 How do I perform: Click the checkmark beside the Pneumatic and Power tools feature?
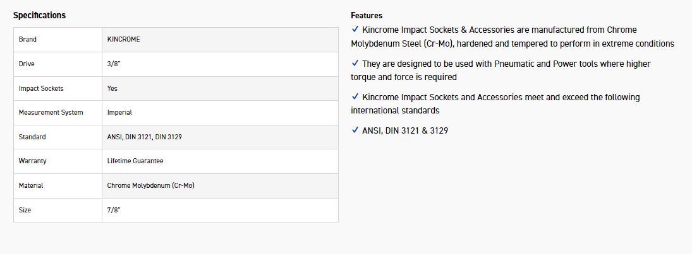click(x=355, y=64)
